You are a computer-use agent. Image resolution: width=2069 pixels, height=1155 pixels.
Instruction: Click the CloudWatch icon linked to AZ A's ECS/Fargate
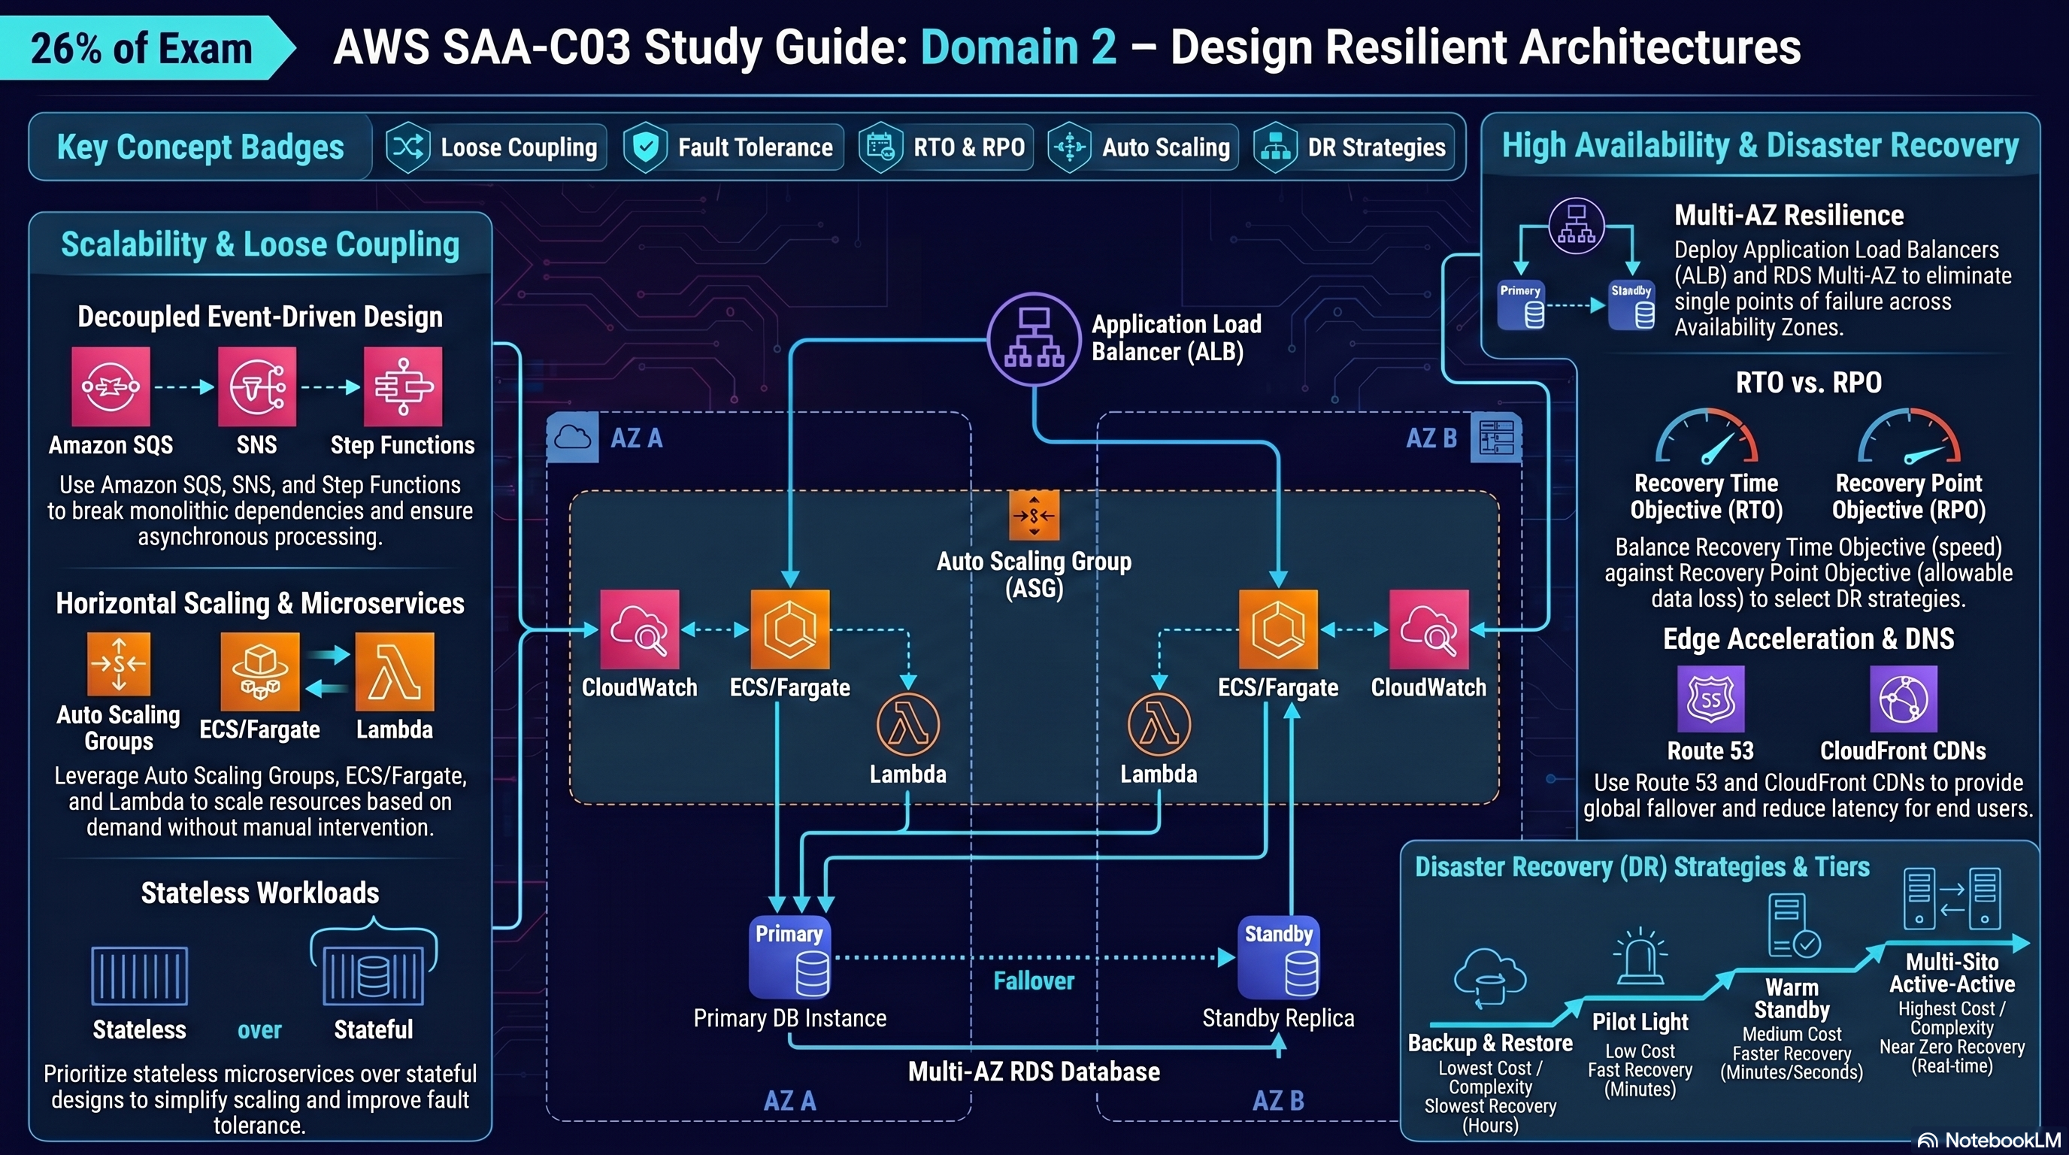[639, 629]
